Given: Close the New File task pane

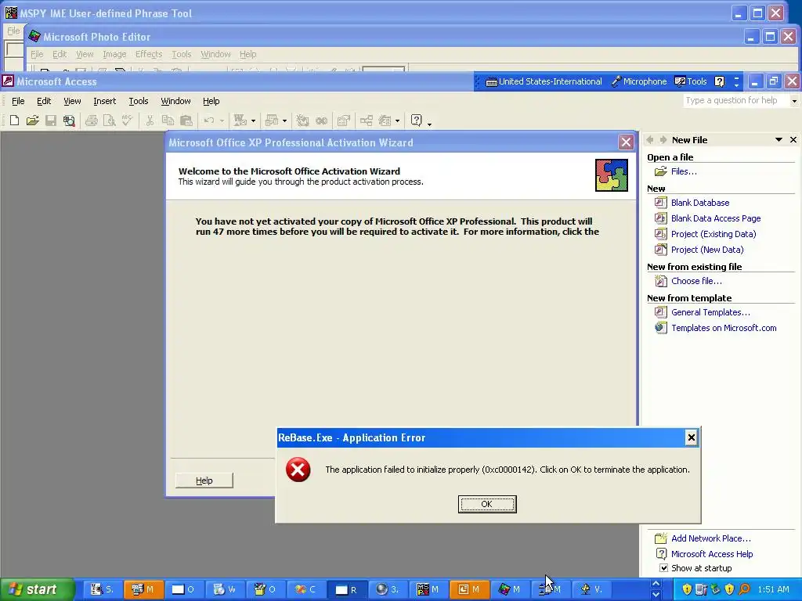Looking at the screenshot, I should (x=793, y=139).
